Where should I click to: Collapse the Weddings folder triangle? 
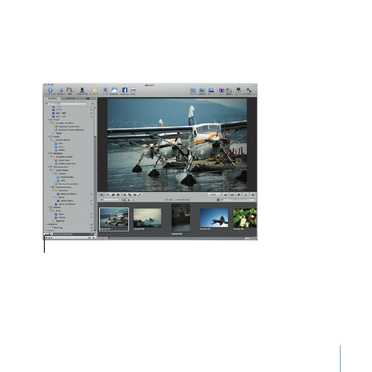tap(48, 154)
